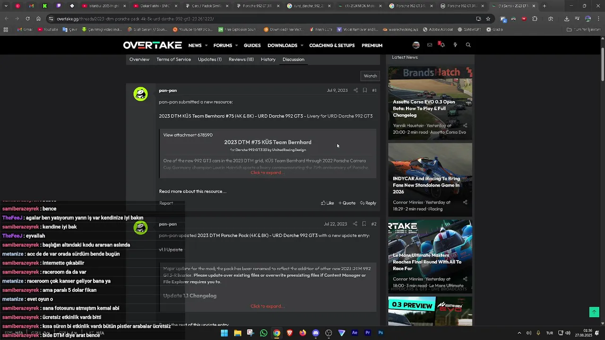Quote the first post

(x=347, y=203)
